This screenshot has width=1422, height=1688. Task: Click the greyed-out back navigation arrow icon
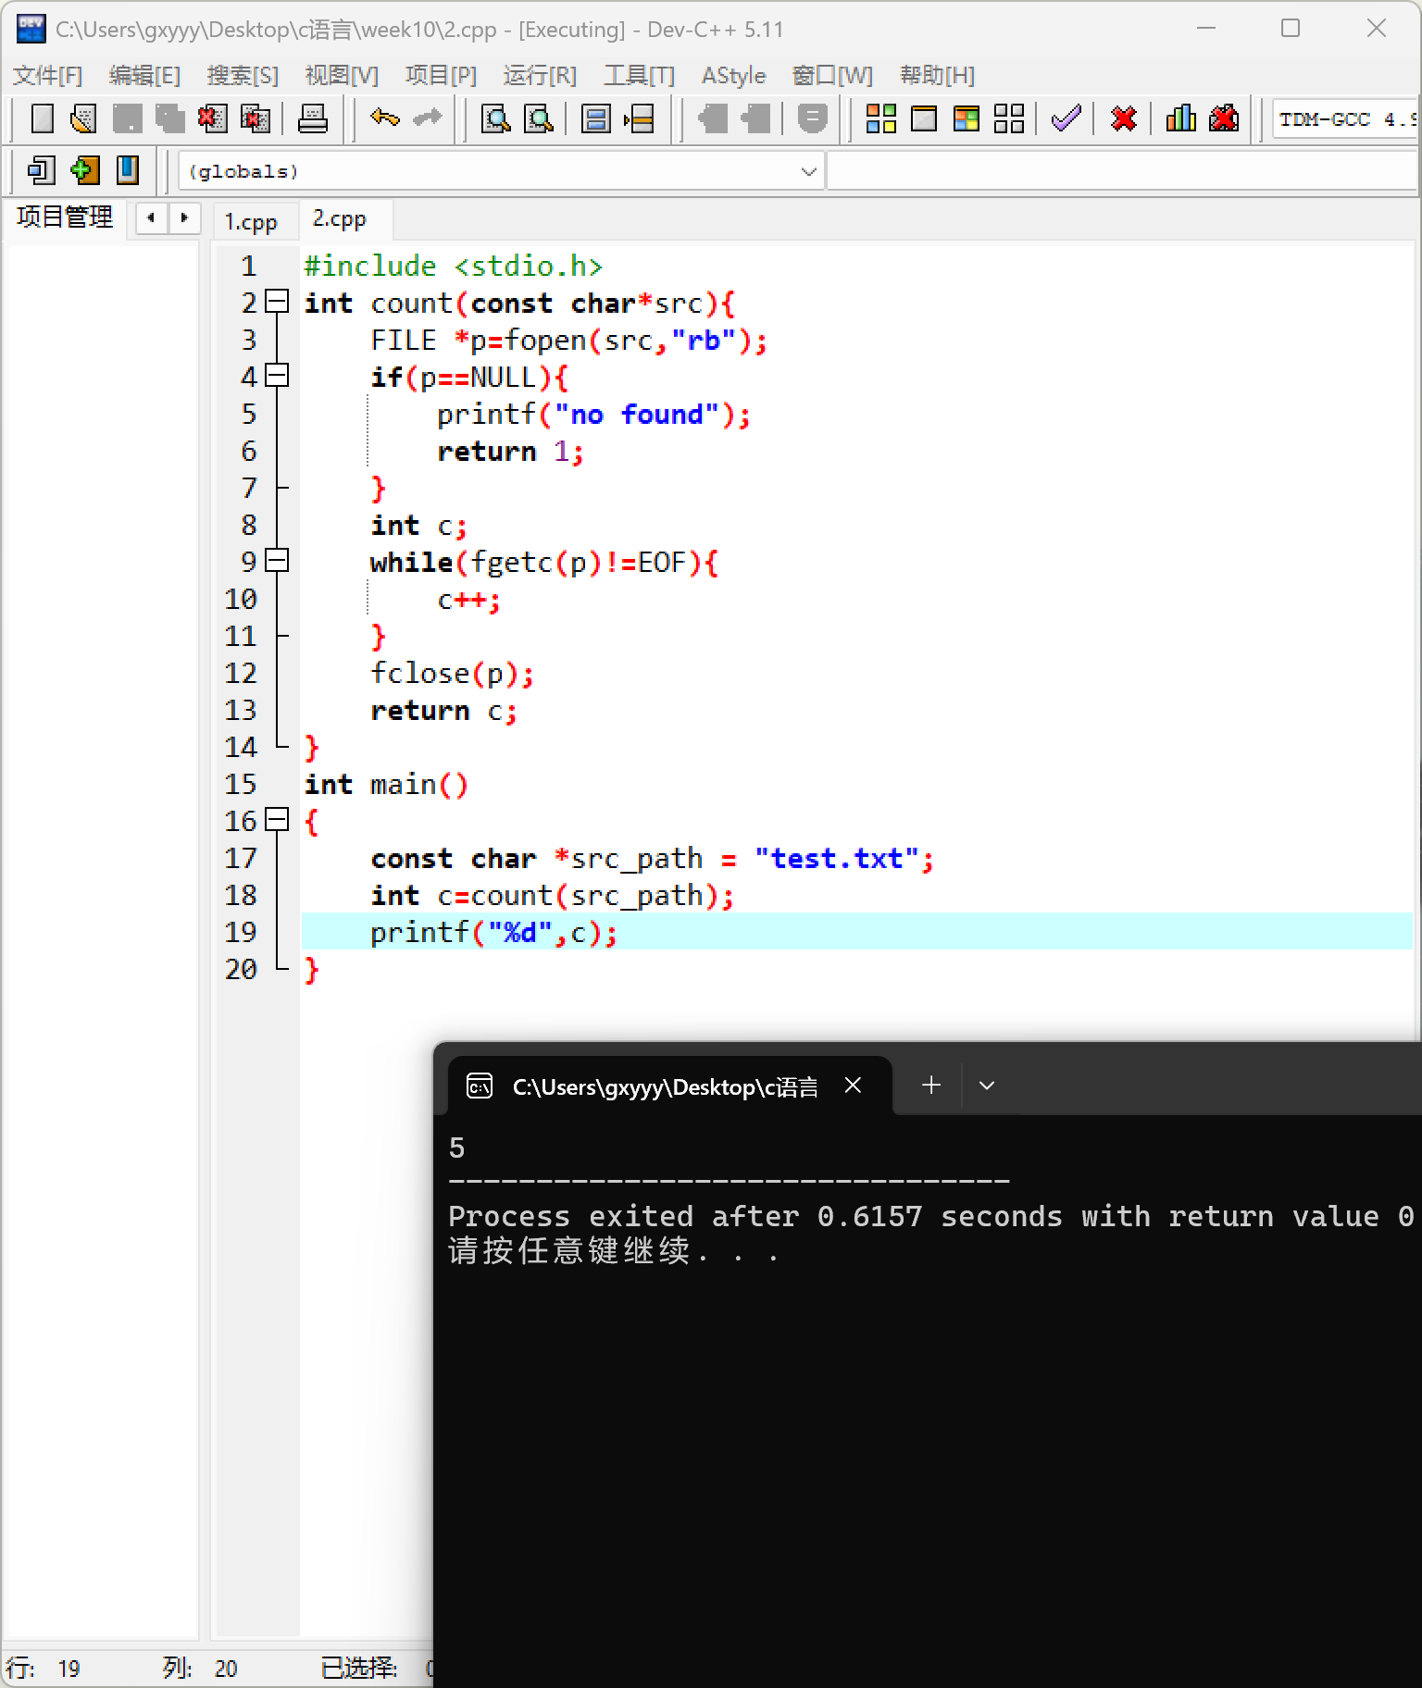[712, 118]
